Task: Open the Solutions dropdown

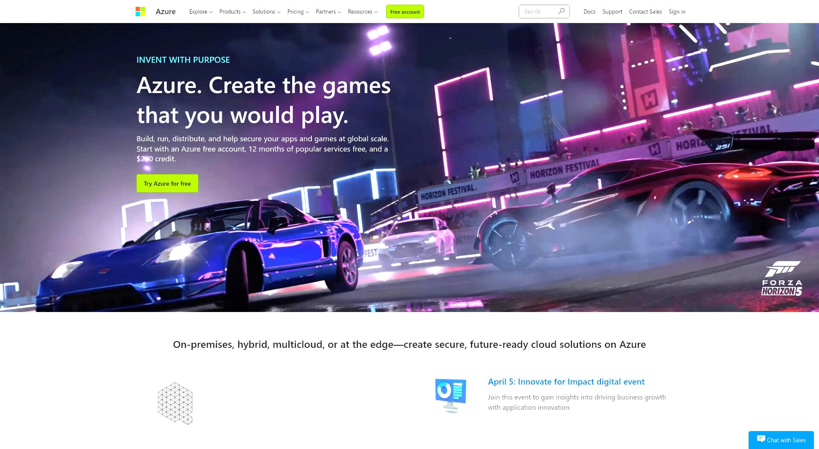Action: [x=266, y=12]
